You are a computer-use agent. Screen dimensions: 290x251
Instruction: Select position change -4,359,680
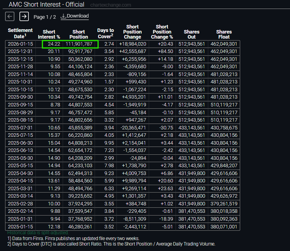pyautogui.click(x=135, y=67)
